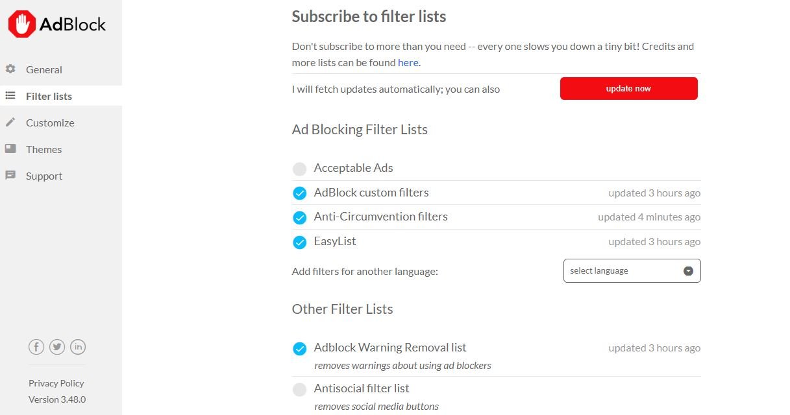The width and height of the screenshot is (790, 415).
Task: Click the Themes picture icon
Action: coord(10,148)
